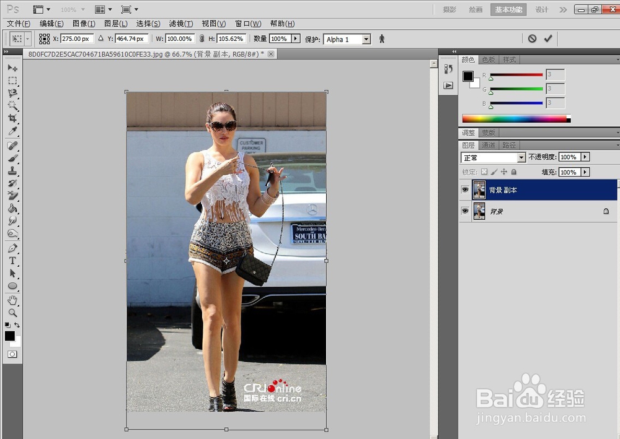
Task: Swap foreground and background colors icon
Action: (x=17, y=325)
